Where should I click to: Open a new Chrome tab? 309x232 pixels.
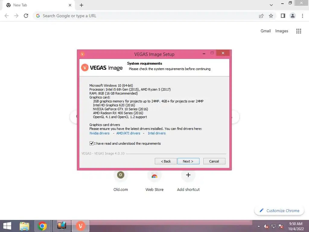coord(81,5)
